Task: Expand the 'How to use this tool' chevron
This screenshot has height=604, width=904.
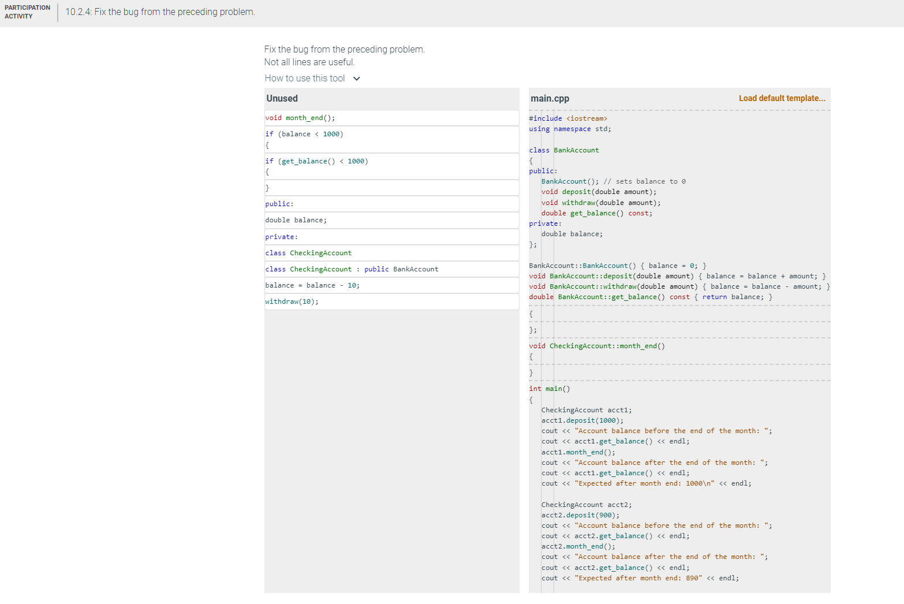Action: click(x=357, y=79)
